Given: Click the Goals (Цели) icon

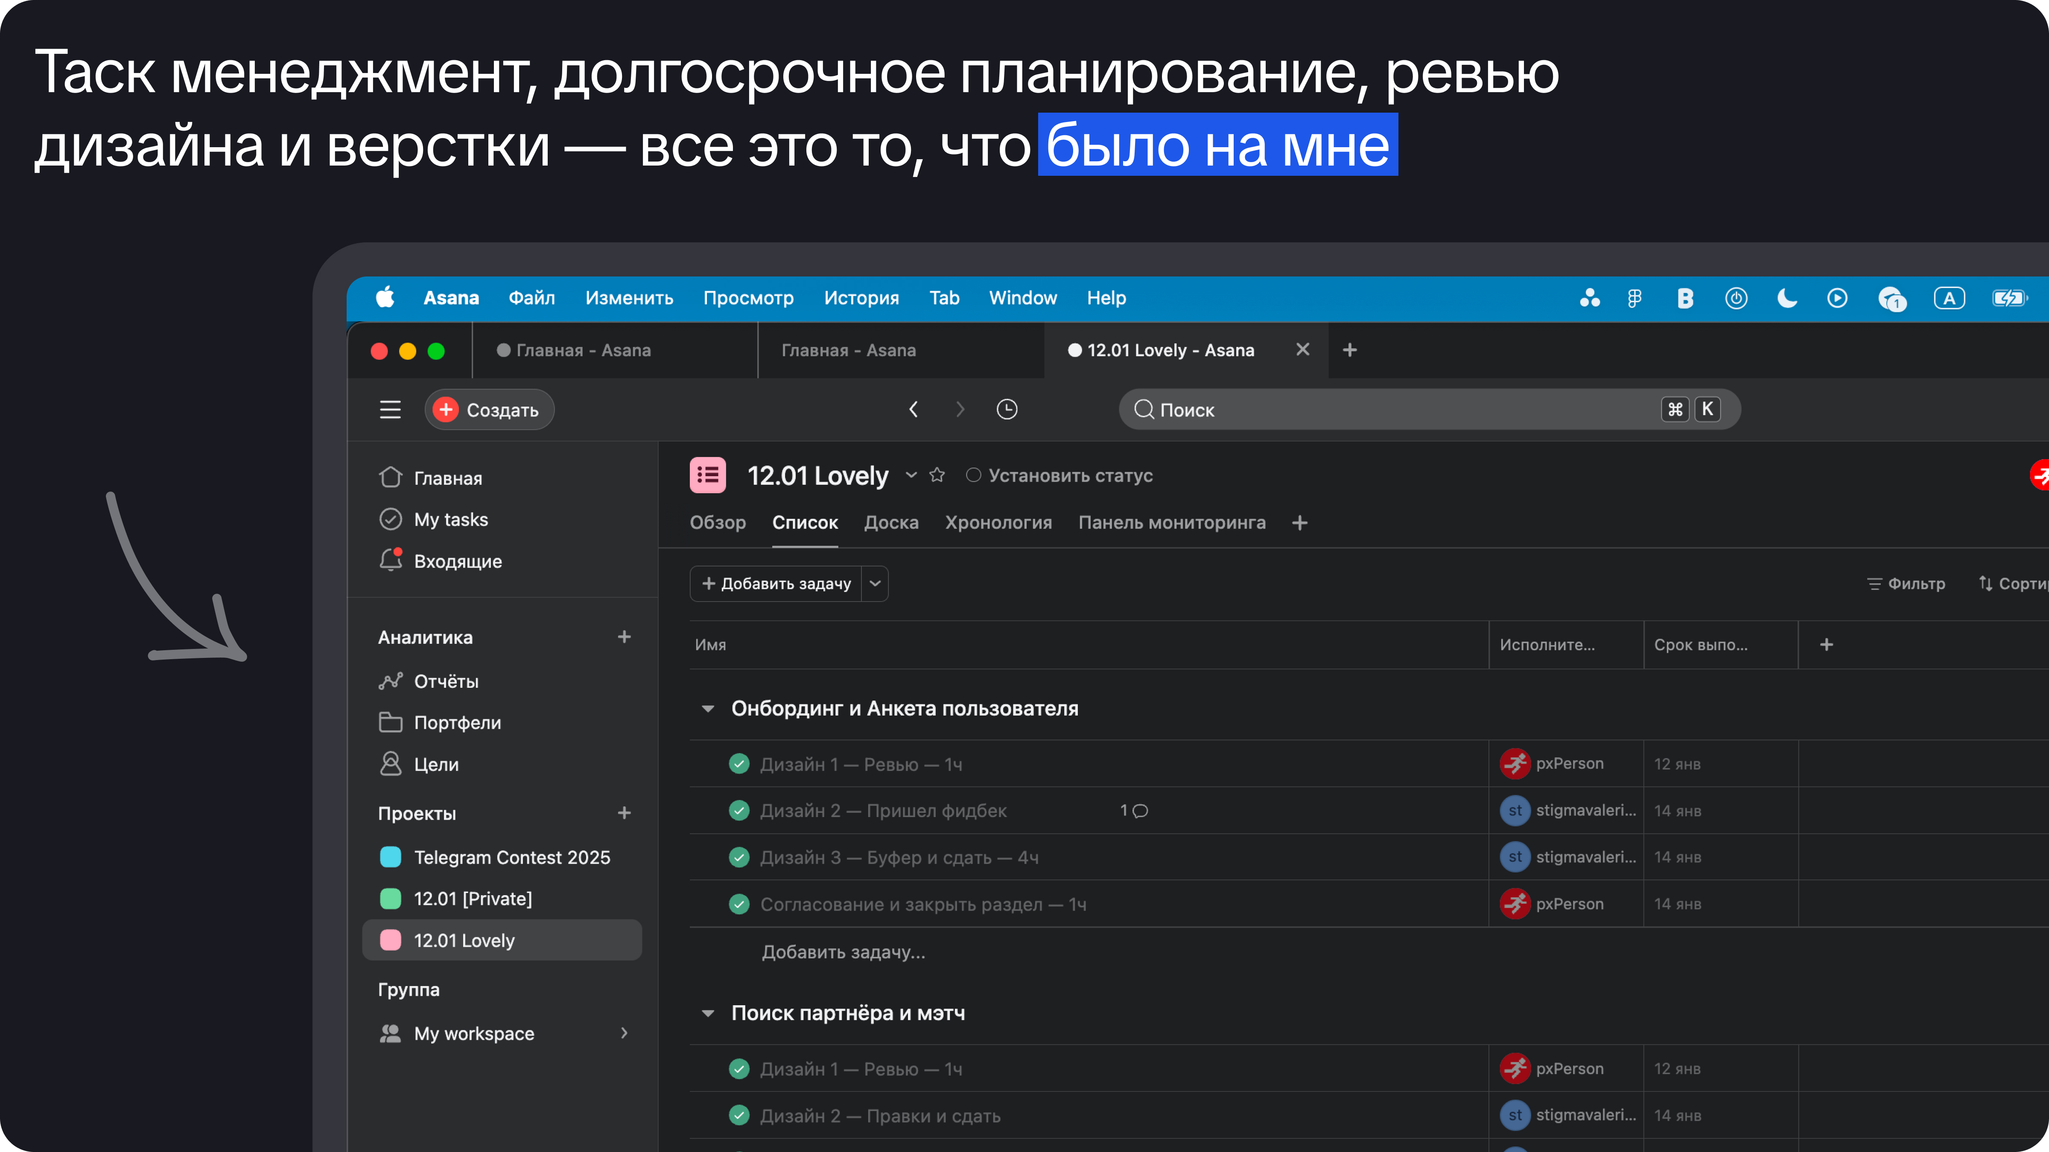Looking at the screenshot, I should pos(391,764).
